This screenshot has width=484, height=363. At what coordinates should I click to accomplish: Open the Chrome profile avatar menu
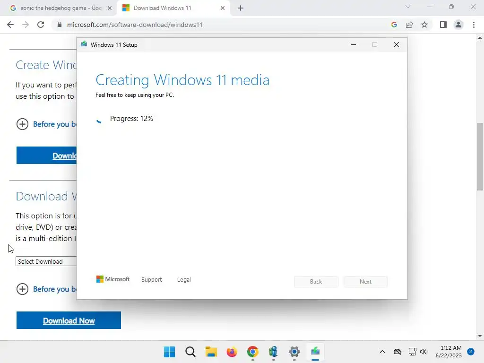coord(458,25)
